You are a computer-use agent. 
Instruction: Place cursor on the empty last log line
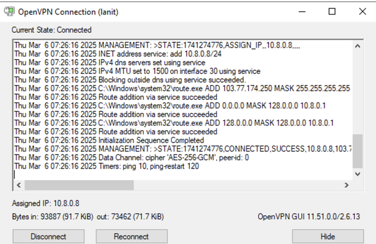(x=183, y=175)
